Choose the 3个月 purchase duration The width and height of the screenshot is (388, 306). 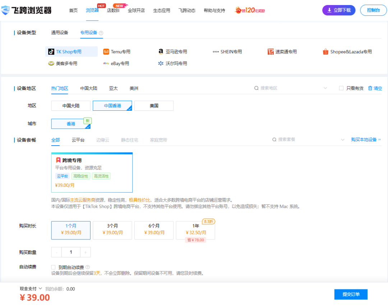(x=112, y=230)
